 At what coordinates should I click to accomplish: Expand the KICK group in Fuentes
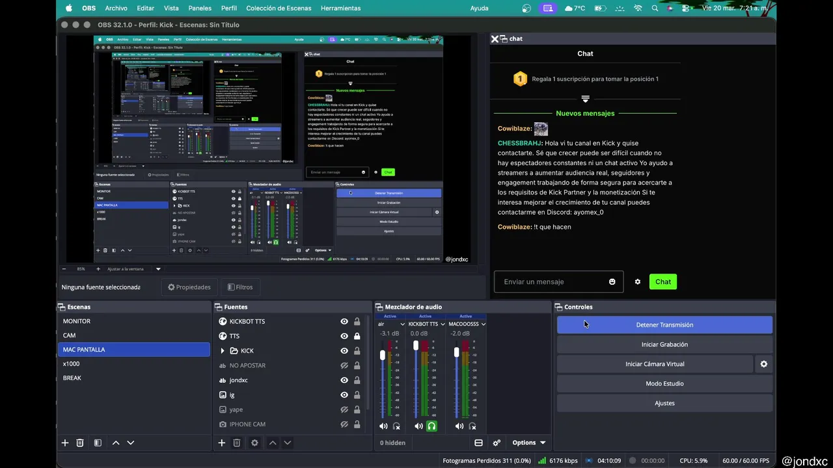point(223,351)
